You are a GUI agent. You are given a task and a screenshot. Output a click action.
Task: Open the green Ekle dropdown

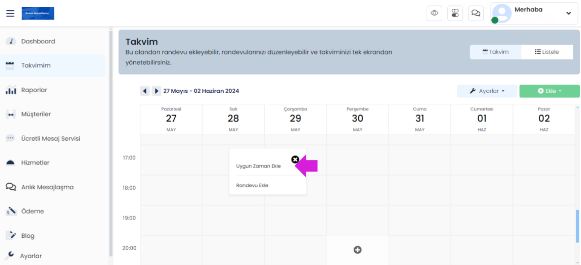pyautogui.click(x=549, y=91)
